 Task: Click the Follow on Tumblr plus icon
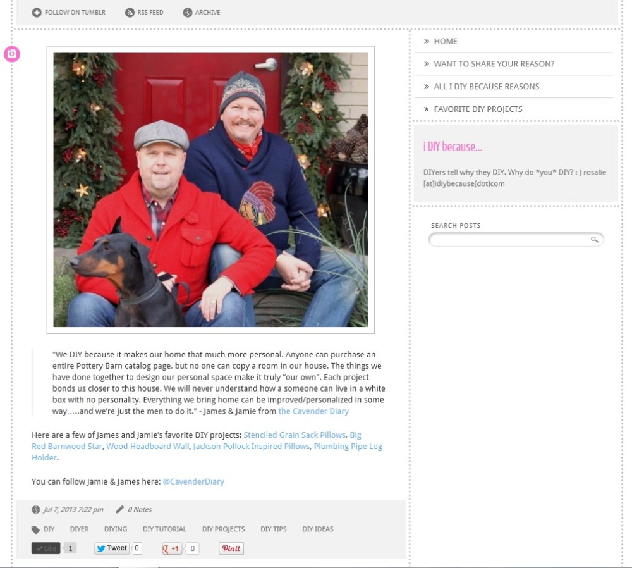(36, 13)
